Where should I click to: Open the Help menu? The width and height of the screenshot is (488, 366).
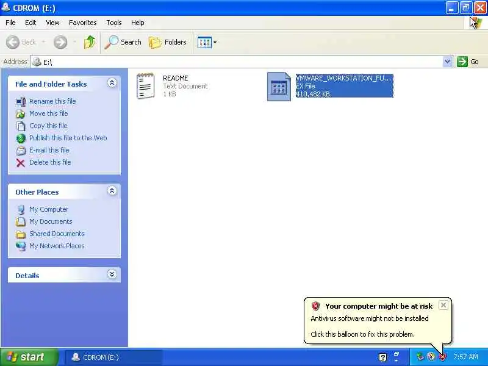coord(138,23)
